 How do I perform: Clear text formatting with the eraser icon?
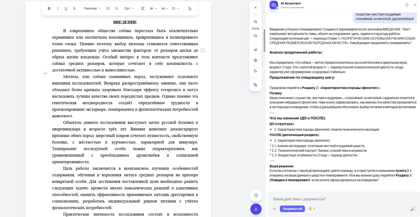[190, 8]
